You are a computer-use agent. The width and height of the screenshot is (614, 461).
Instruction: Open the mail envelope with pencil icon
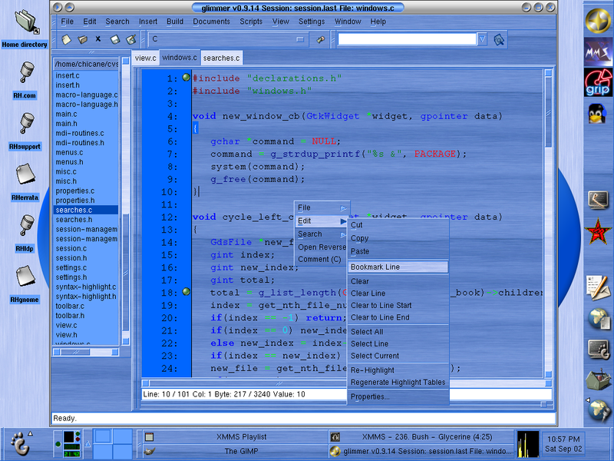click(598, 287)
